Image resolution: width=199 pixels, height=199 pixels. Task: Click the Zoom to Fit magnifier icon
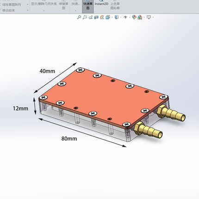click(x=79, y=17)
